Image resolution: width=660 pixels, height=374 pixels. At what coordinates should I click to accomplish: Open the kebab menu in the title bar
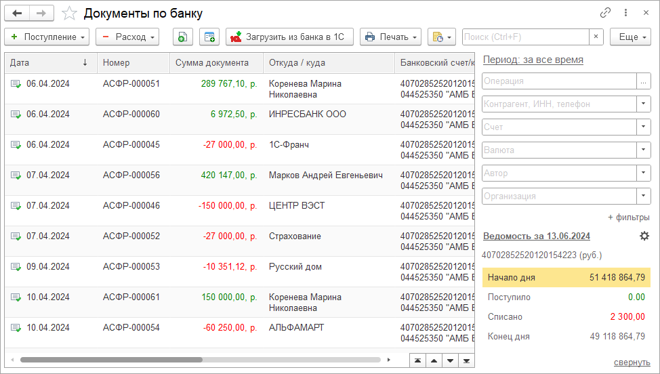625,14
